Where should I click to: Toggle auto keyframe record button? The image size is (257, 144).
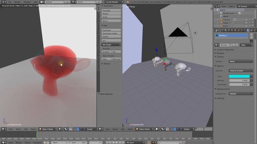coord(149,142)
